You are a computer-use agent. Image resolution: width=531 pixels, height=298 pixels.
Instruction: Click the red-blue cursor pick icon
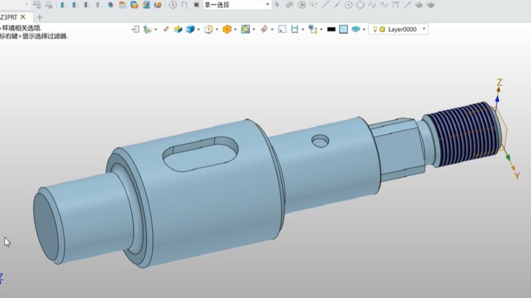click(x=111, y=5)
